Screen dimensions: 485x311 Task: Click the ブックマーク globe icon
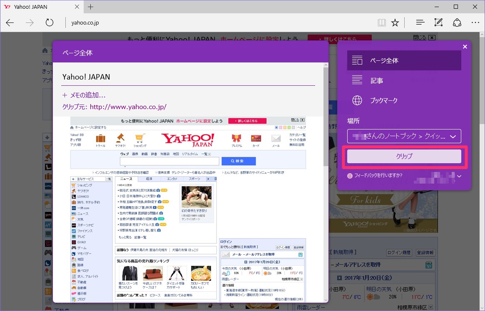357,100
